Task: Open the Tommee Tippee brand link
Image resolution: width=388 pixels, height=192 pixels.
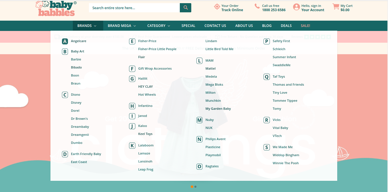Action: (x=285, y=101)
